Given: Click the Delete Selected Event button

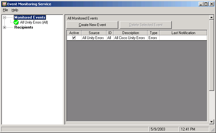Looking at the screenshot, I should (x=146, y=25).
